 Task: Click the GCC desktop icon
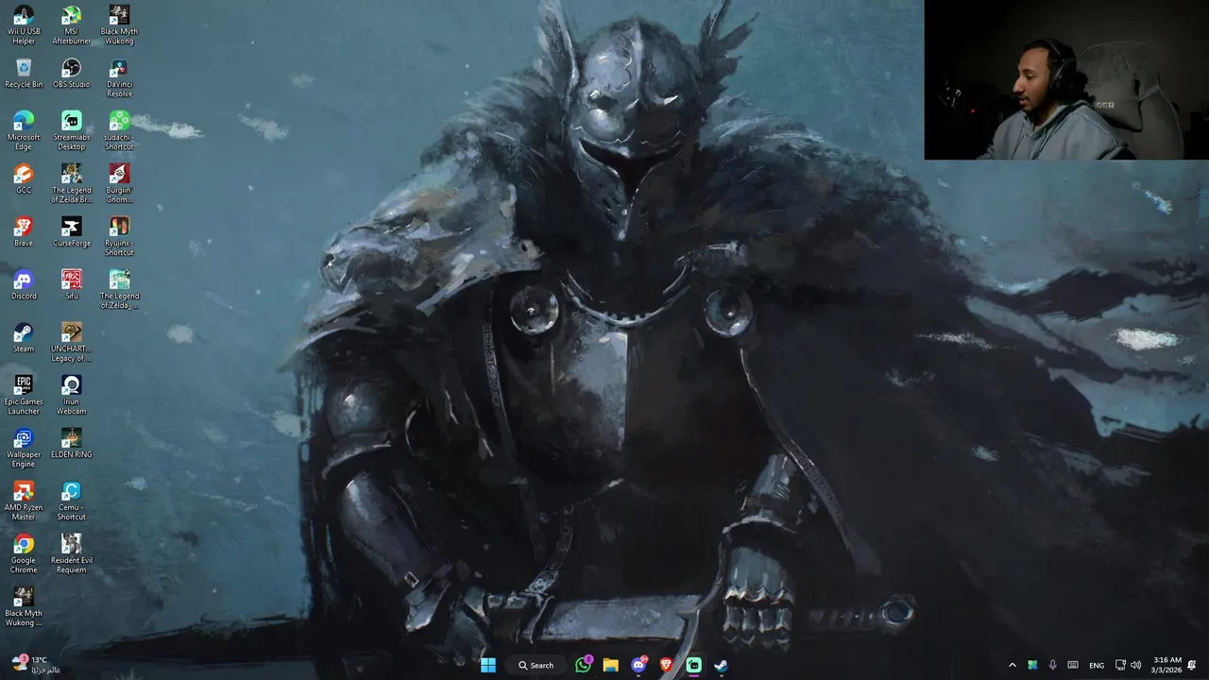(x=24, y=179)
